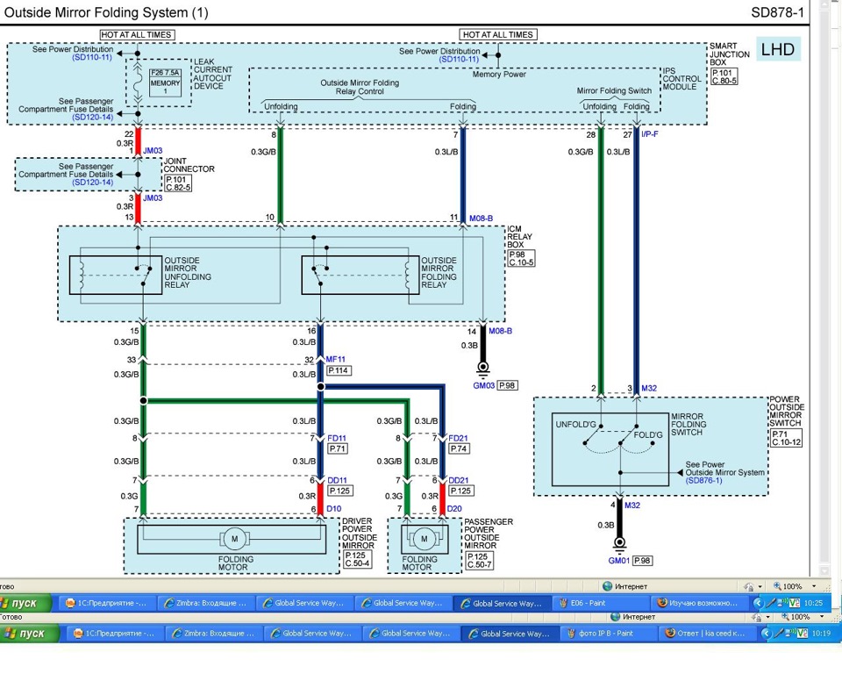
Task: Open the P.71 C.10-12 mirror switch reference
Action: pos(786,439)
